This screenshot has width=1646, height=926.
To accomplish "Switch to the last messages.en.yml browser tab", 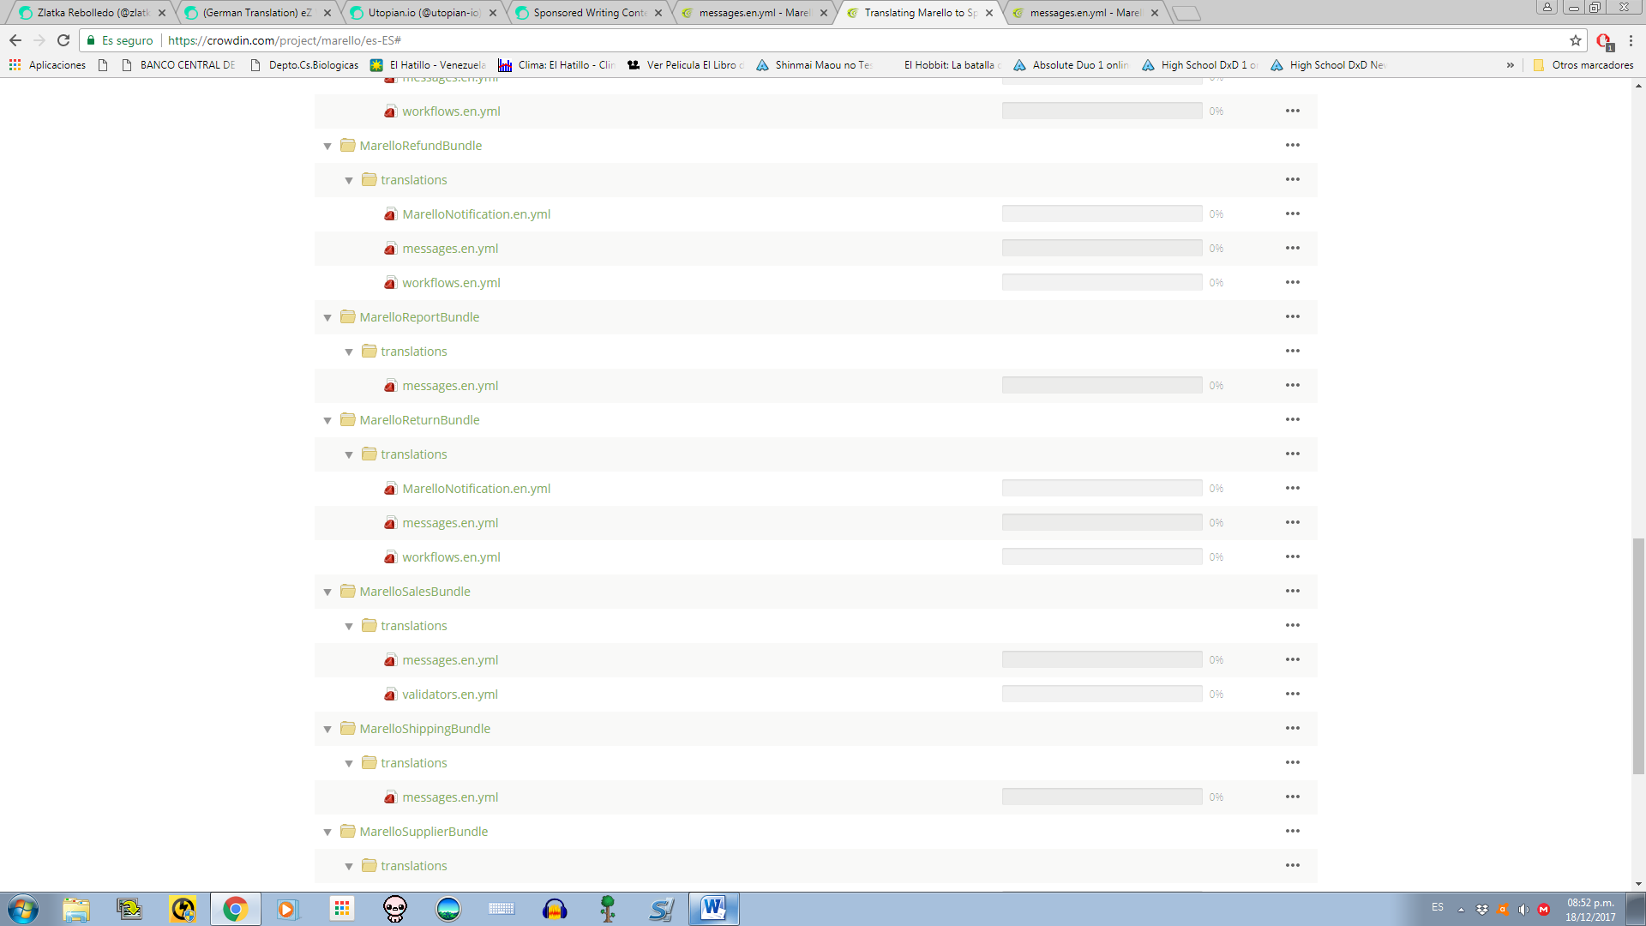I will pos(1084,13).
